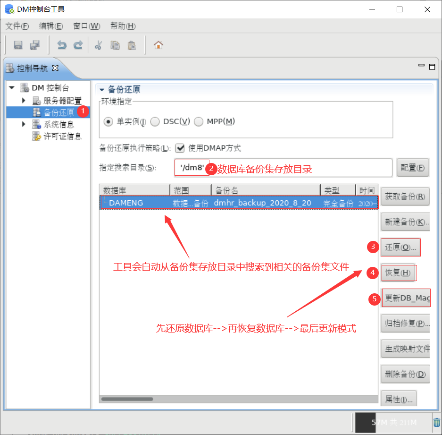Click the 服务器配置 node icon
Viewport: 442px width, 435px height.
37,101
